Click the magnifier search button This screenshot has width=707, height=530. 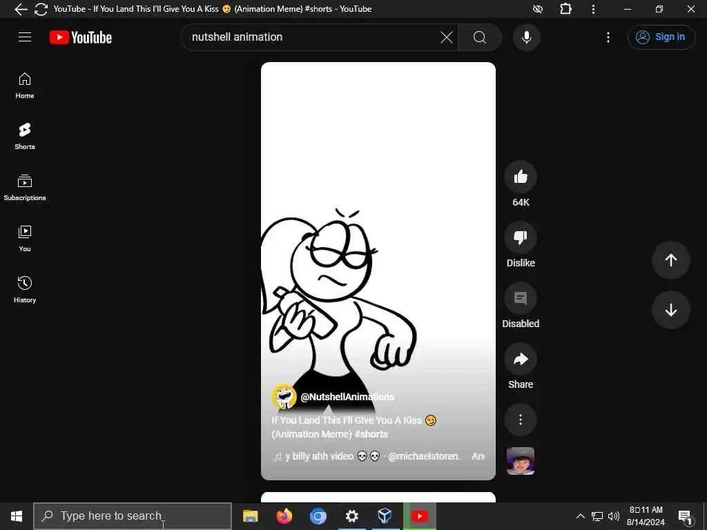(x=480, y=37)
